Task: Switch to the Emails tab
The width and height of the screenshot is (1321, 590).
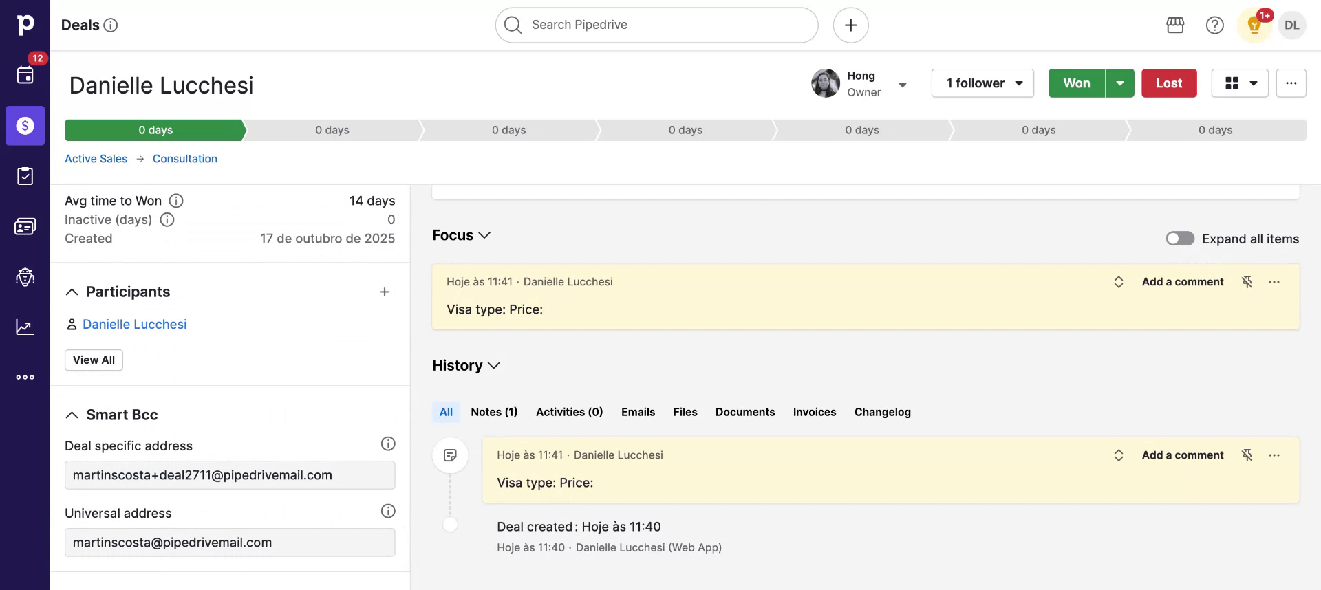Action: tap(638, 412)
